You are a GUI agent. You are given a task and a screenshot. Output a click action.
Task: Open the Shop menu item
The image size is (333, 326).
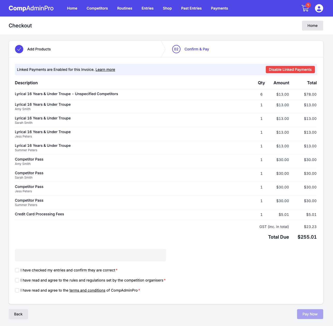click(x=167, y=8)
